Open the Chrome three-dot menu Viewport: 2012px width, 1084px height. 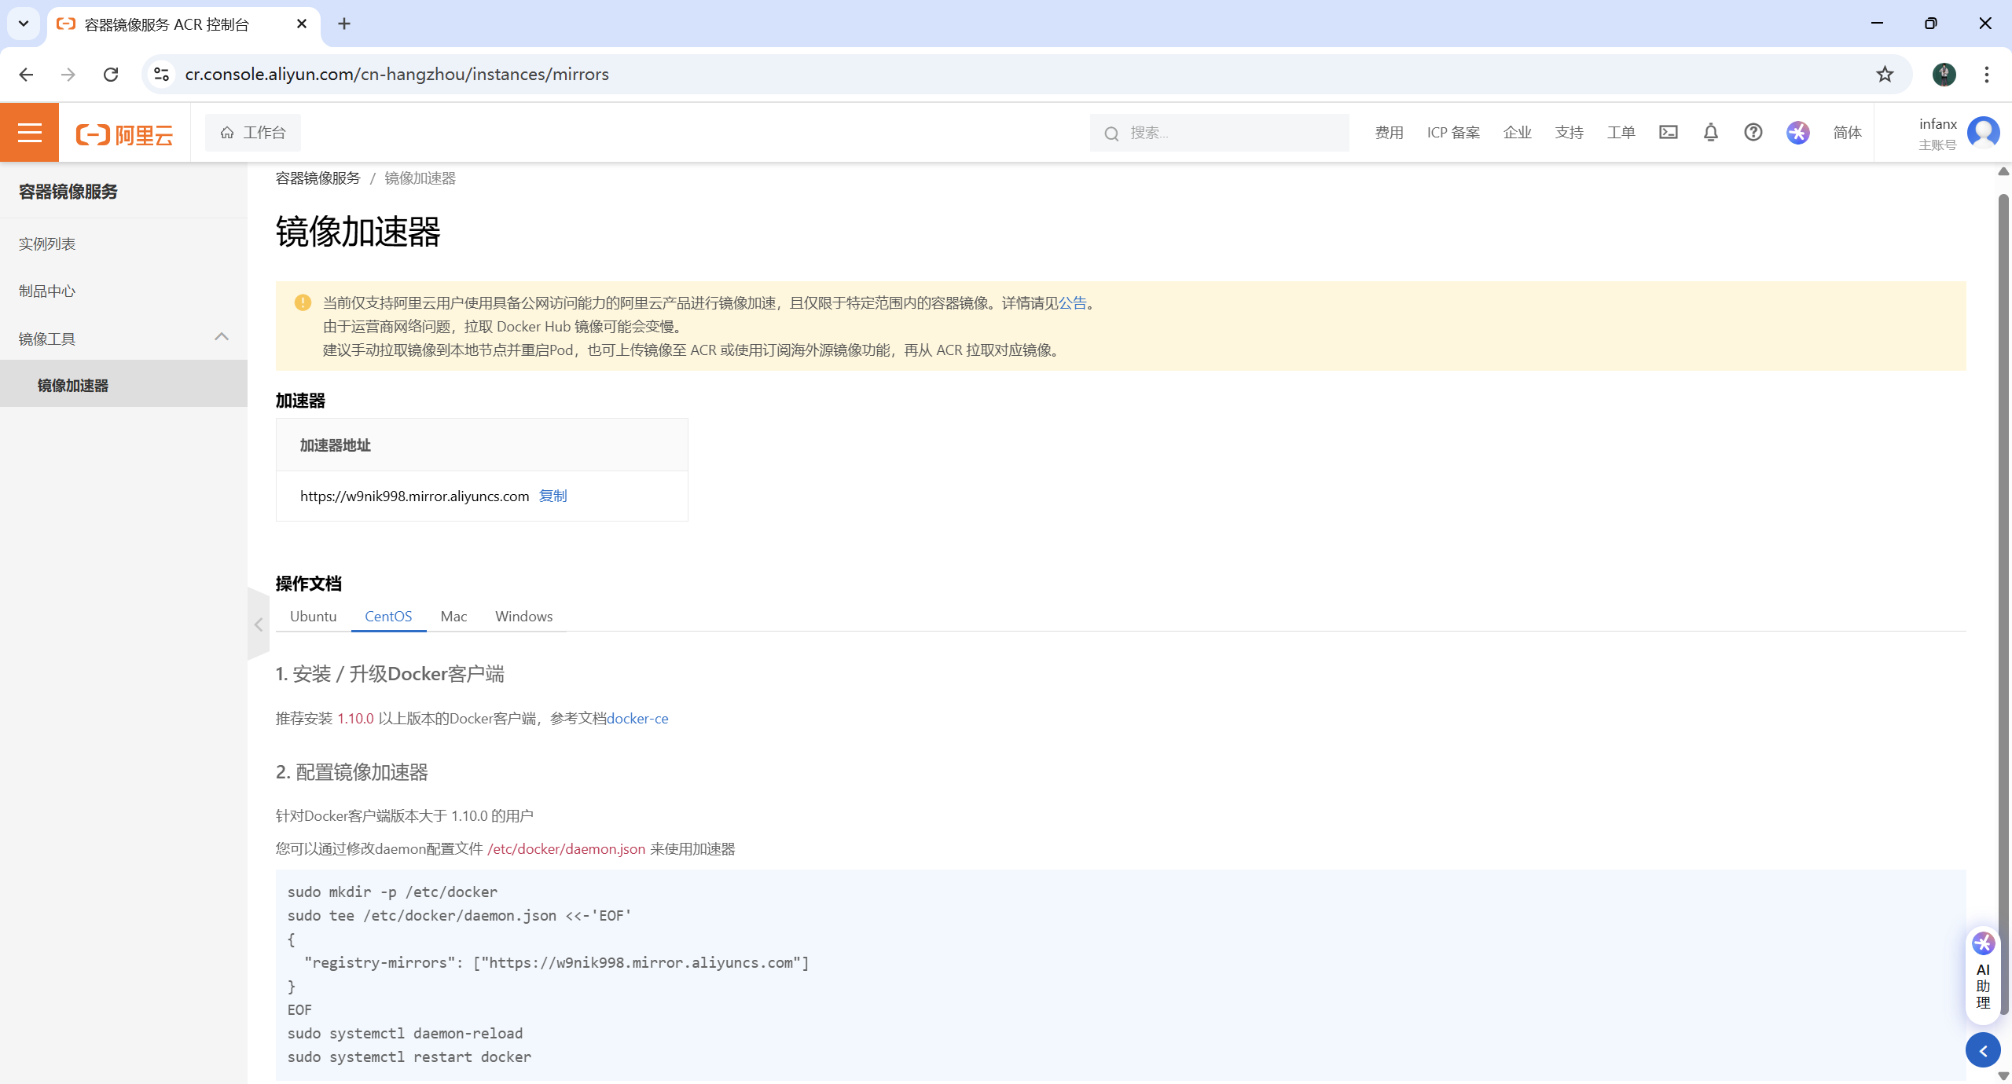1986,74
